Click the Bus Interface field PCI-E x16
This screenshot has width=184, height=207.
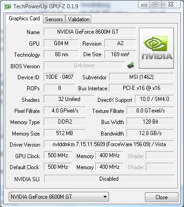[141, 88]
